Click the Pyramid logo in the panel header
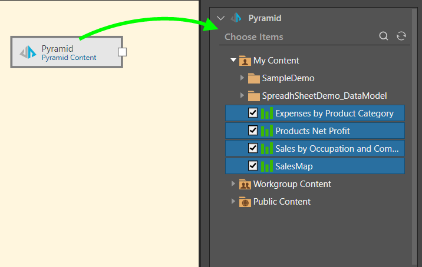The image size is (422, 267). tap(236, 18)
